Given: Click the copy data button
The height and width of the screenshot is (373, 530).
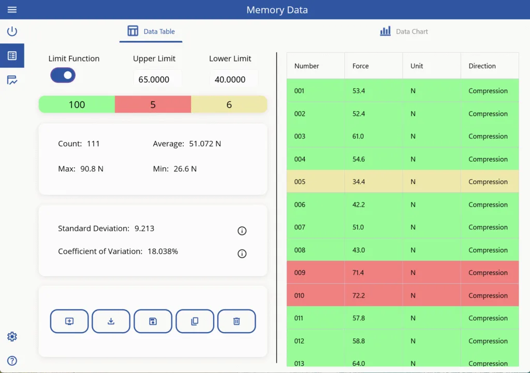Looking at the screenshot, I should click(x=195, y=321).
